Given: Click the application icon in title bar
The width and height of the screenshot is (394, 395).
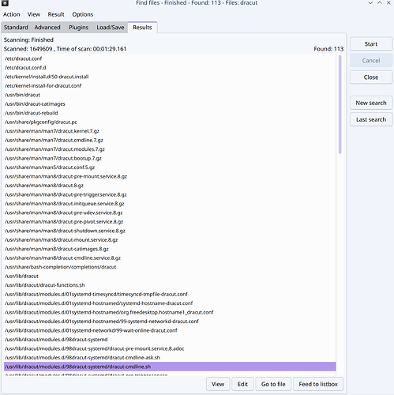Looking at the screenshot, I should pos(5,3).
